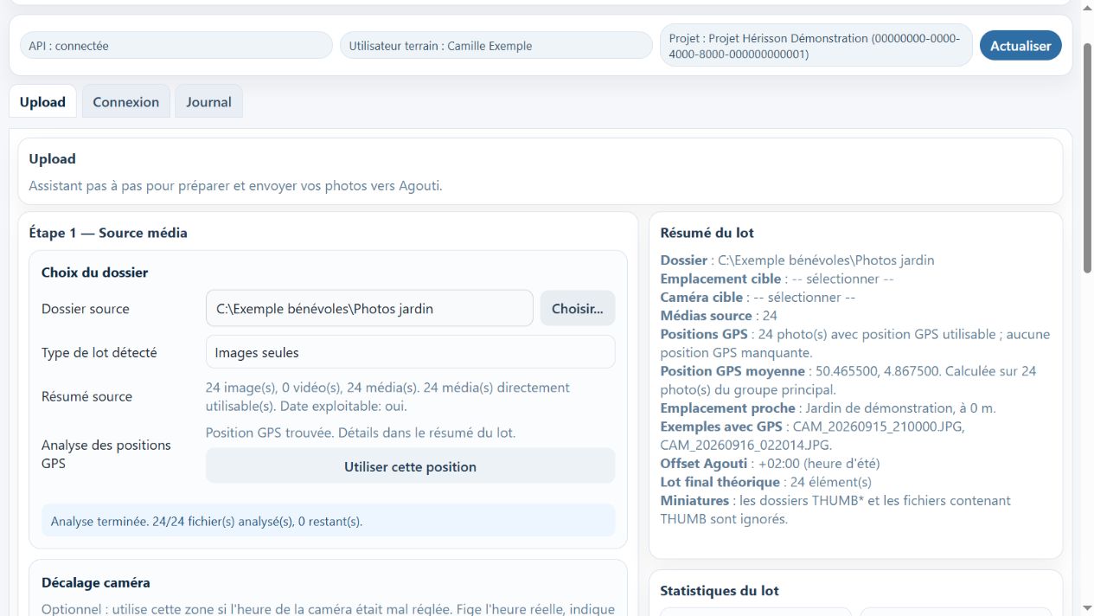Image resolution: width=1094 pixels, height=616 pixels.
Task: Switch to the Connexion tab
Action: tap(126, 102)
